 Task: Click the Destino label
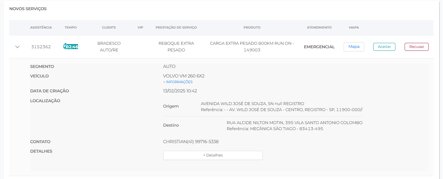pyautogui.click(x=171, y=125)
